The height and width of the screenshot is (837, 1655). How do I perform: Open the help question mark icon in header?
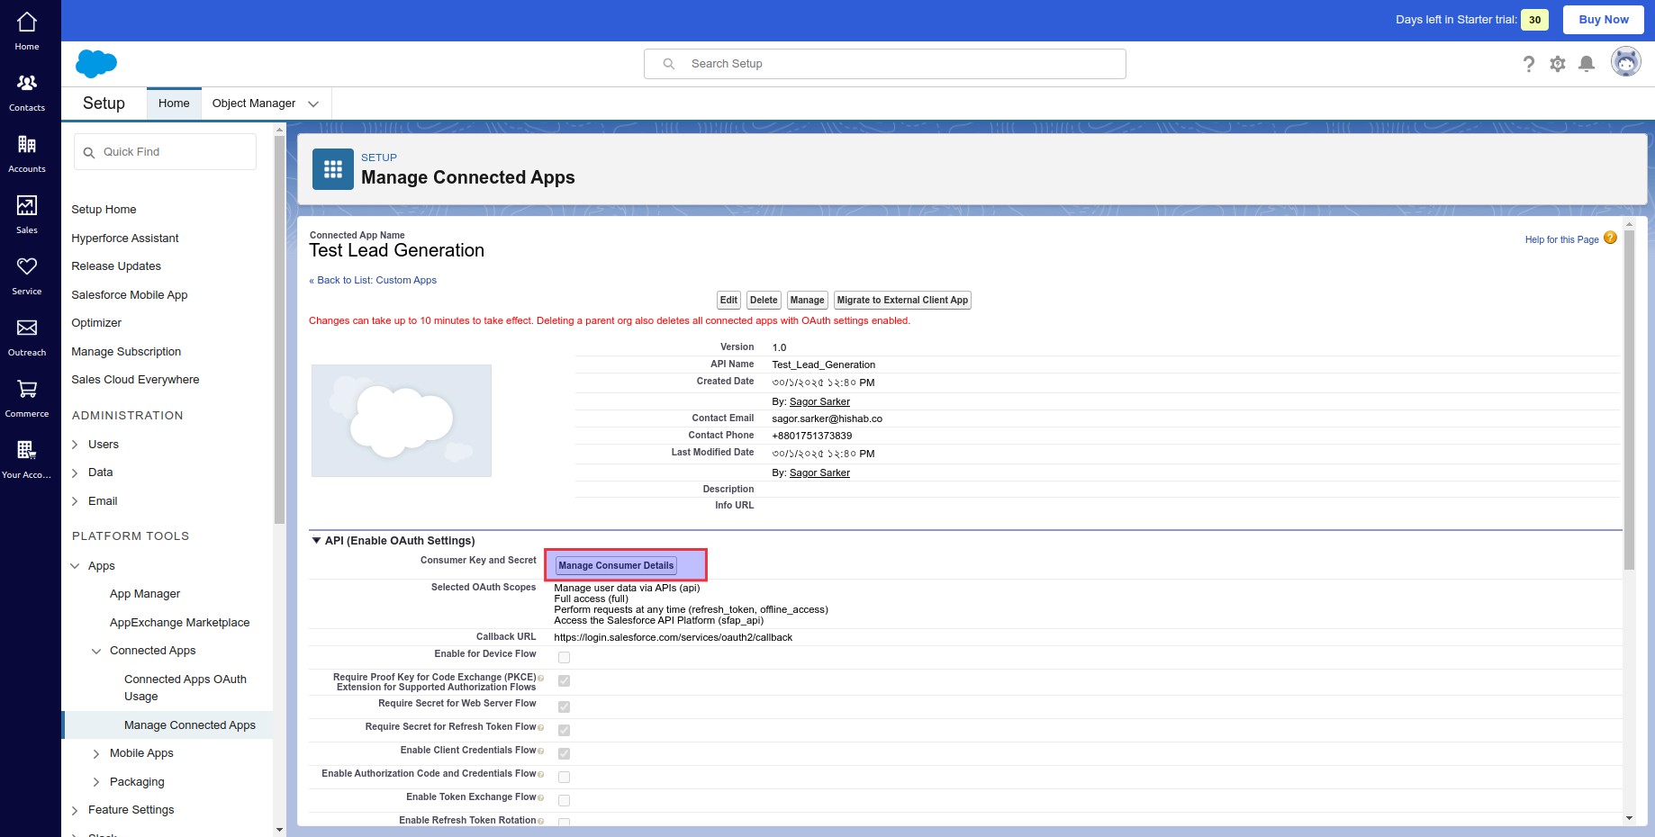coord(1529,64)
